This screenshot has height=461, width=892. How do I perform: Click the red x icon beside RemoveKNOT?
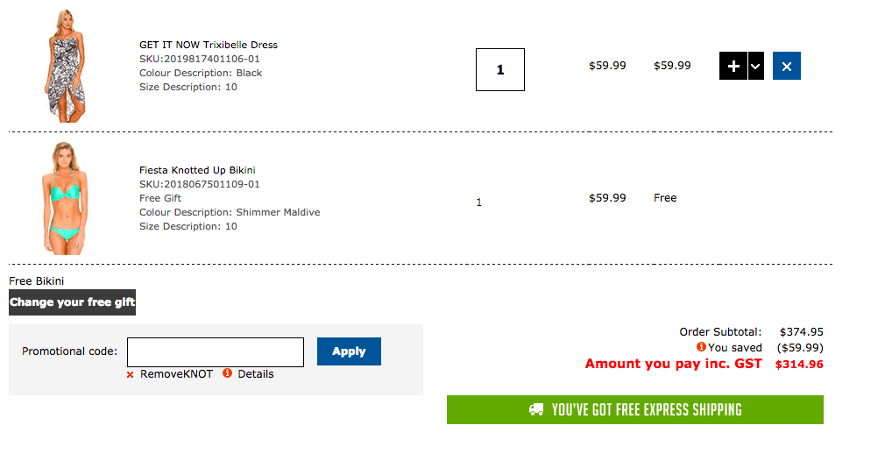point(131,374)
